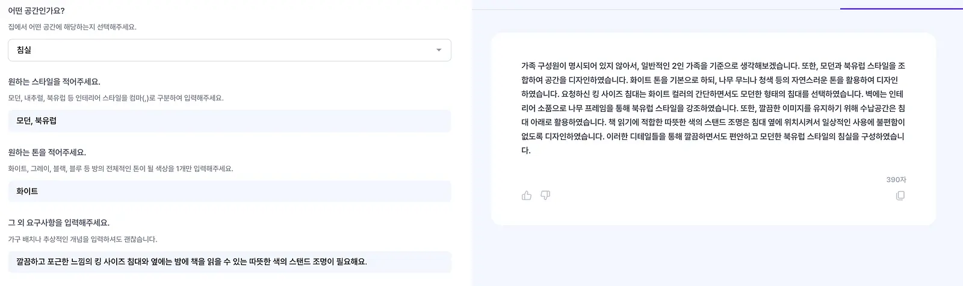963x286 pixels.
Task: Click the hint about entering one tone color
Action: click(120, 168)
